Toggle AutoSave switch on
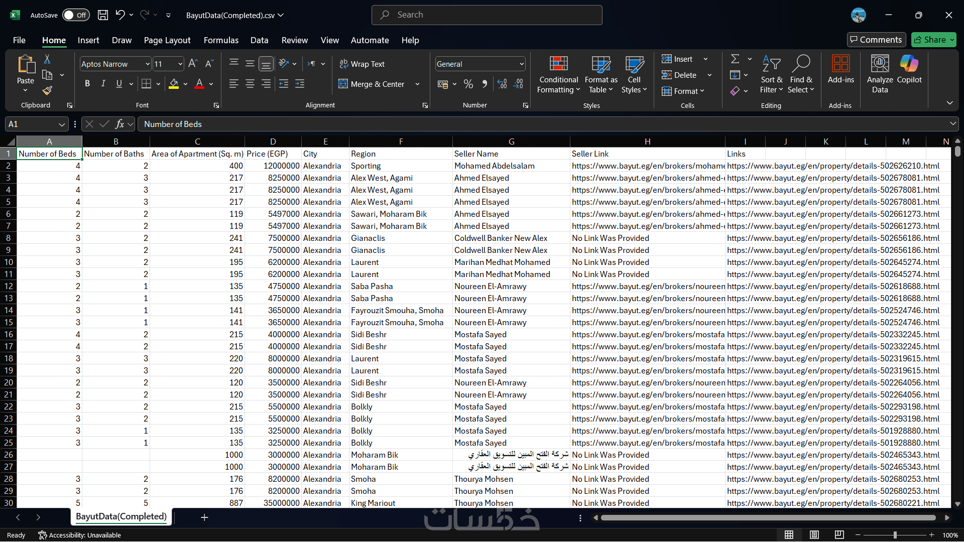 75,15
